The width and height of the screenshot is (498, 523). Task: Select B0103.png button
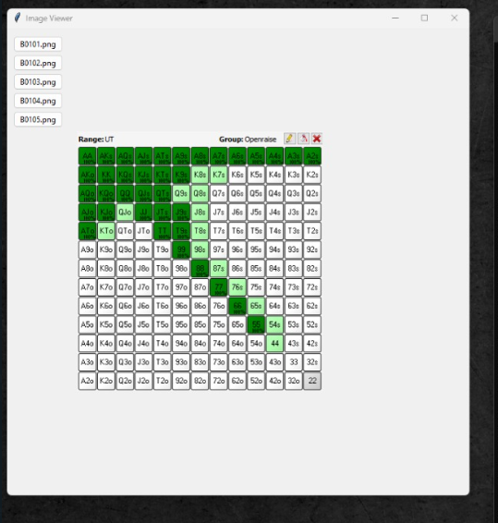tap(38, 81)
